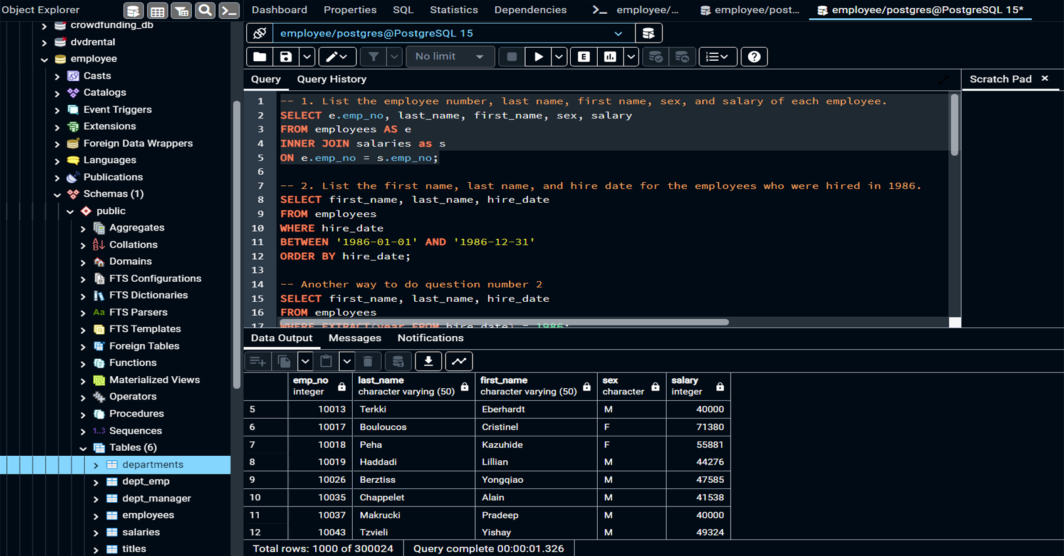
Task: Open the connection selector dropdown
Action: [x=618, y=34]
